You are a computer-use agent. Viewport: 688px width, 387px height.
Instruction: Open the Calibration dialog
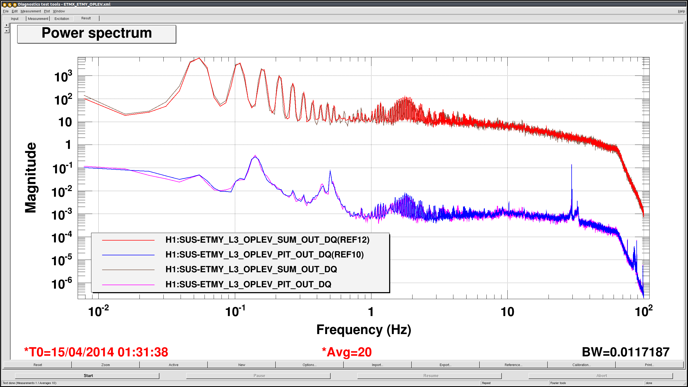582,365
